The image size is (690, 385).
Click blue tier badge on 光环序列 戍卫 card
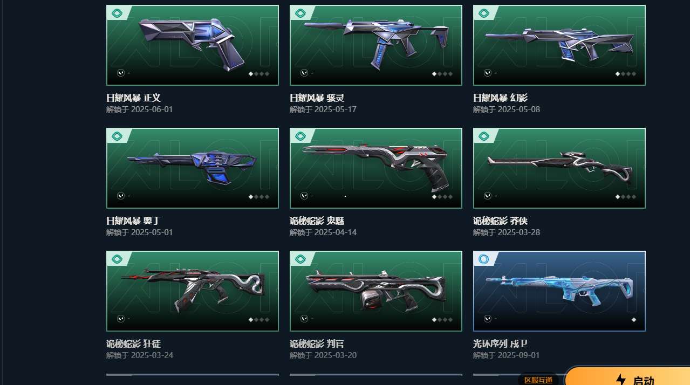(x=483, y=259)
